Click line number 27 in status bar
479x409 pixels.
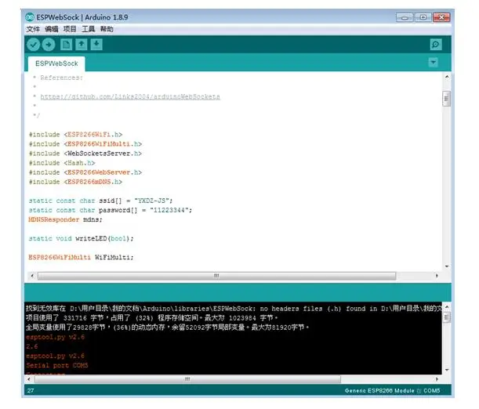[31, 391]
